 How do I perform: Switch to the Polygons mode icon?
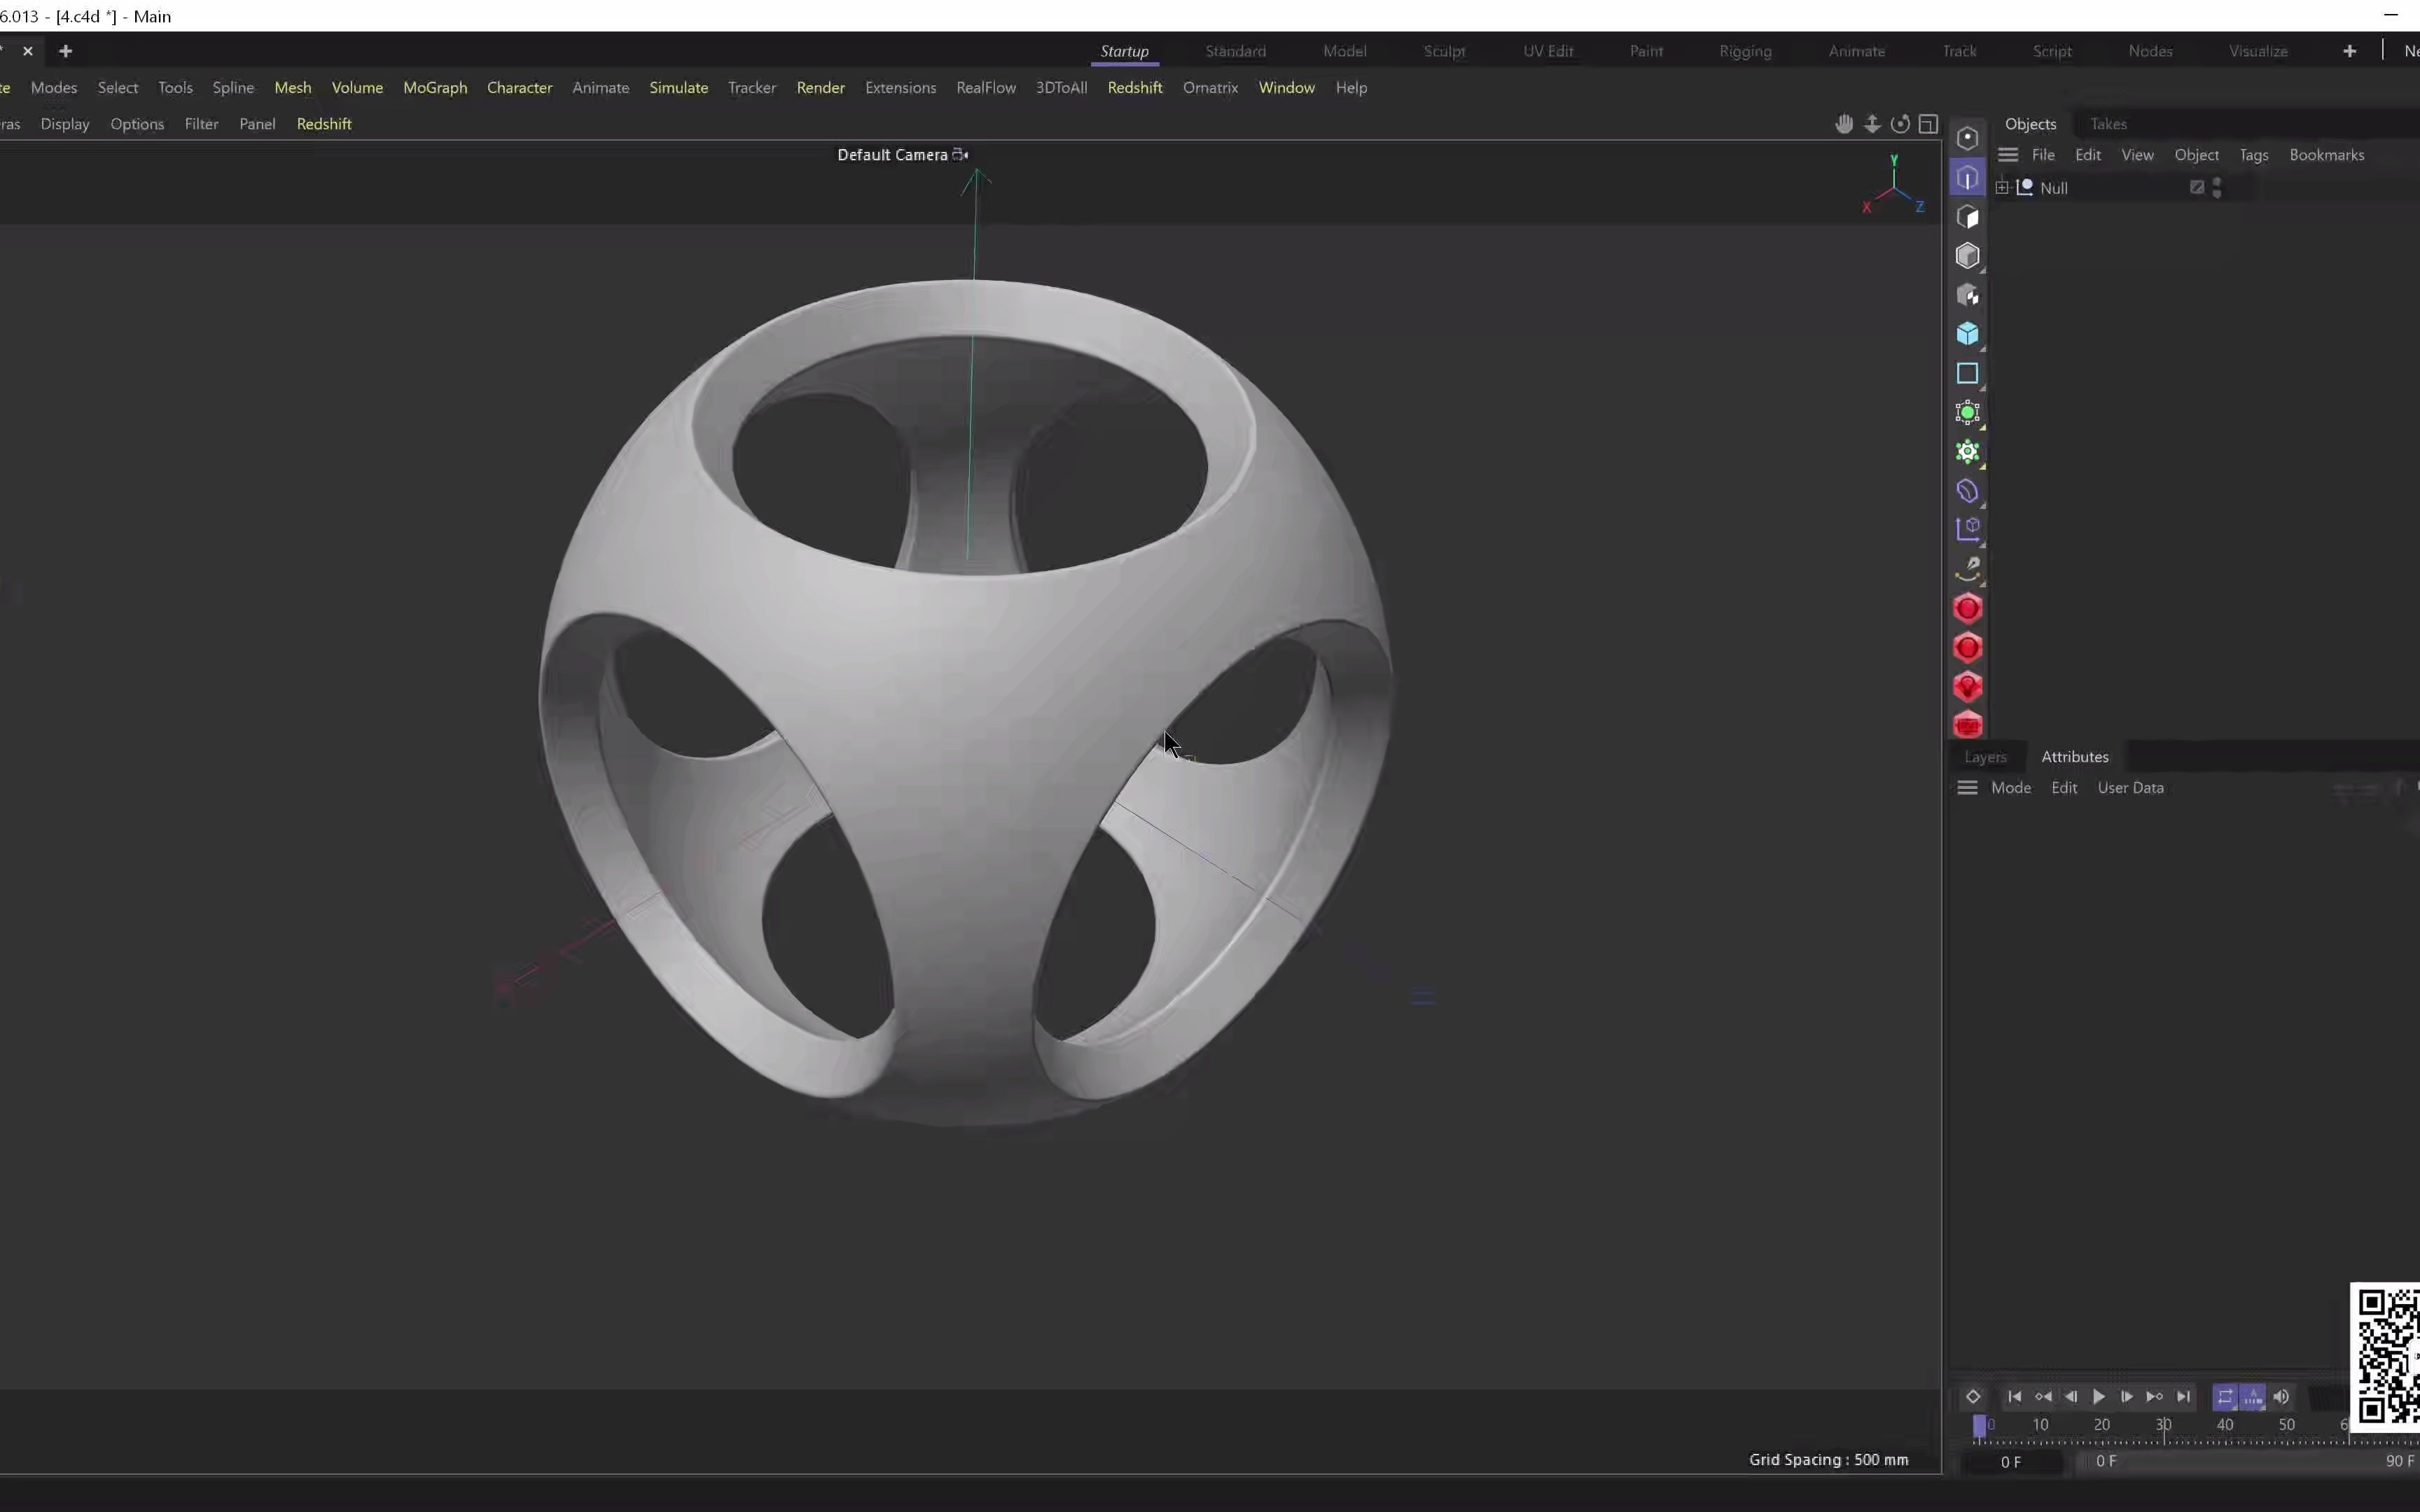[1968, 216]
